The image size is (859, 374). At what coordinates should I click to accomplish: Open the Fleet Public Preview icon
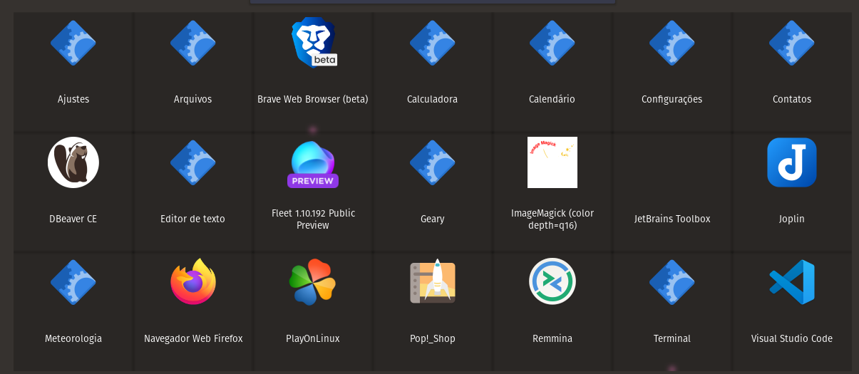[313, 164]
